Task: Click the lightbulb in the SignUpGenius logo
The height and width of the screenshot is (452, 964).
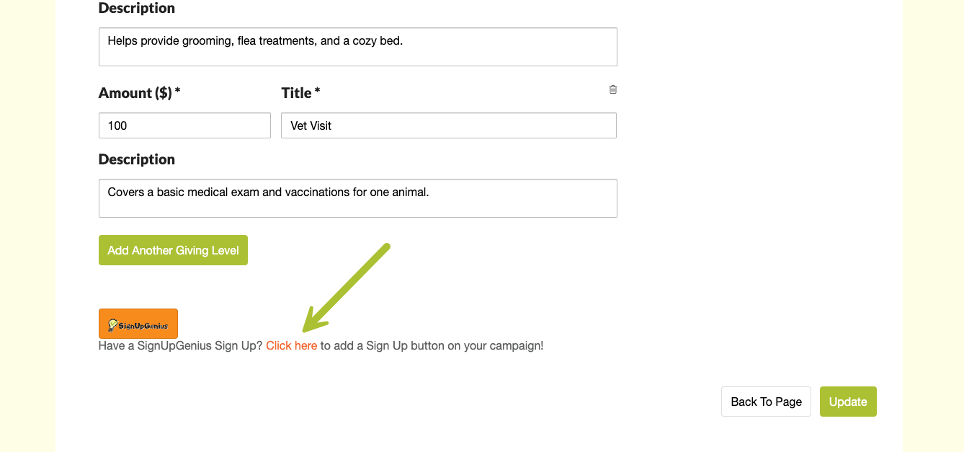Action: coord(113,325)
